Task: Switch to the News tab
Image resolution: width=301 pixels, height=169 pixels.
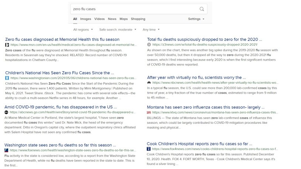Action: coord(112,19)
